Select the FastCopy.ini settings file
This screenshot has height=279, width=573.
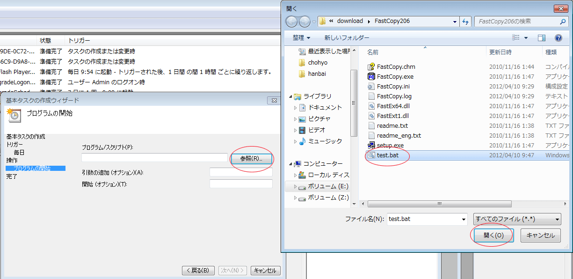pyautogui.click(x=393, y=86)
